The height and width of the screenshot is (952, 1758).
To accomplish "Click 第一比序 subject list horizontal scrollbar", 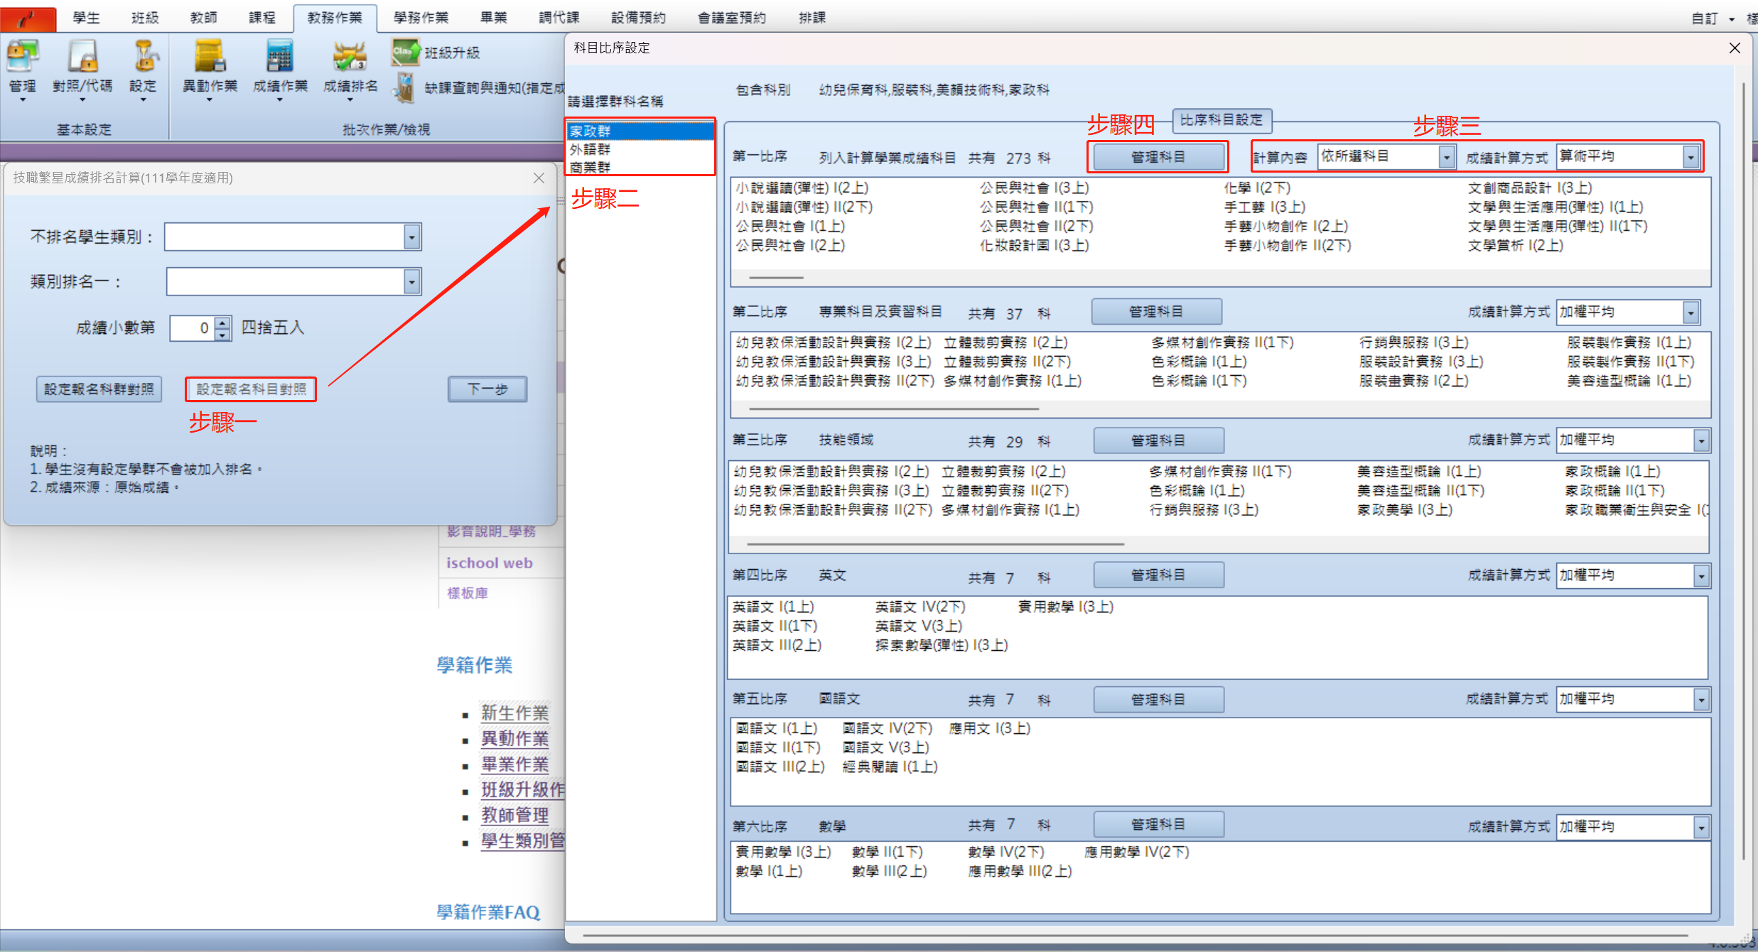I will [776, 278].
